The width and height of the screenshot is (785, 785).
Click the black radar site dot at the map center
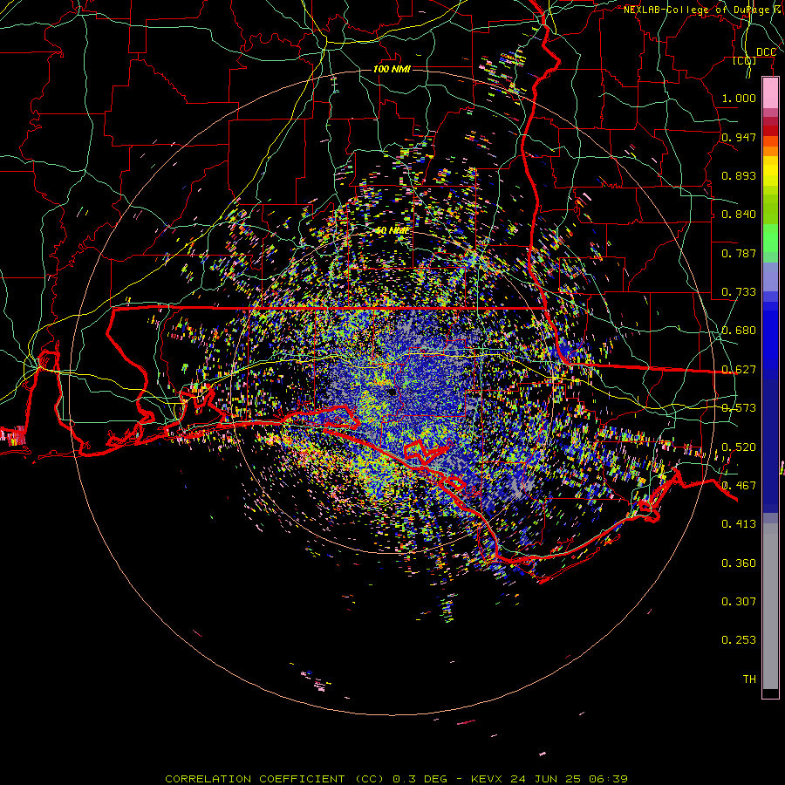pyautogui.click(x=392, y=392)
